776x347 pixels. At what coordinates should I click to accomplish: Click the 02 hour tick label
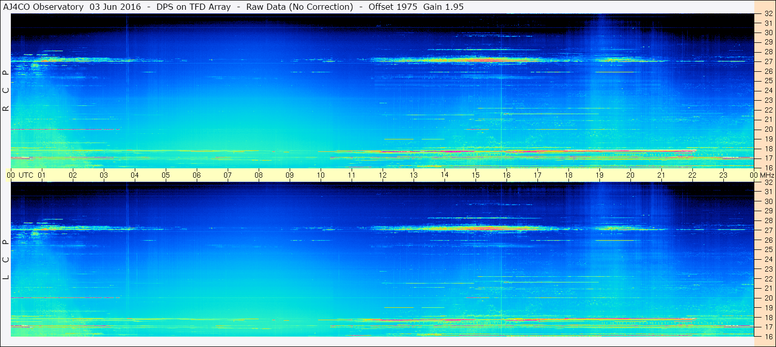(x=73, y=175)
